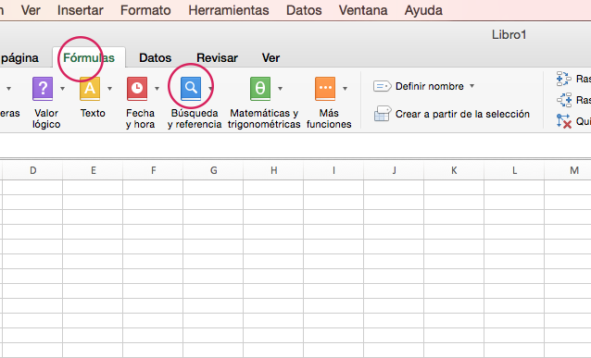Select column L header

click(514, 170)
